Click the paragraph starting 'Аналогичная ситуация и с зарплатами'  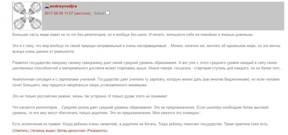click(146, 82)
